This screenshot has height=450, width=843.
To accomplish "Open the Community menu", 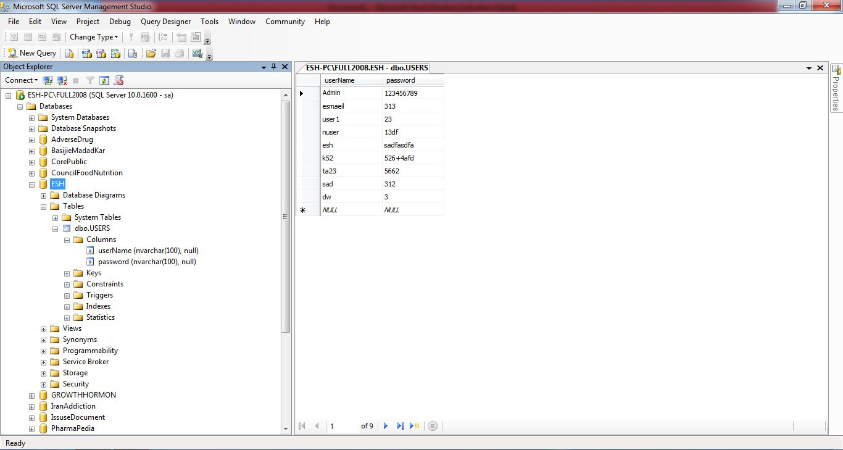I will 285,21.
